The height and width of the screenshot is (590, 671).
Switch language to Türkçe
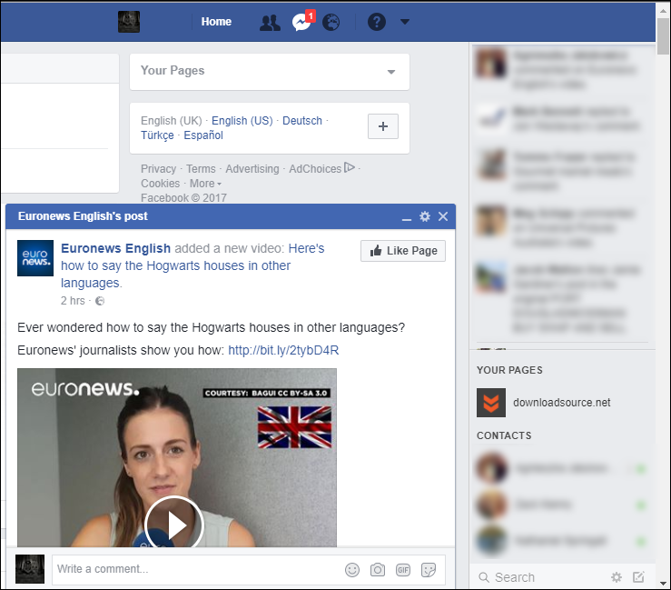[157, 135]
